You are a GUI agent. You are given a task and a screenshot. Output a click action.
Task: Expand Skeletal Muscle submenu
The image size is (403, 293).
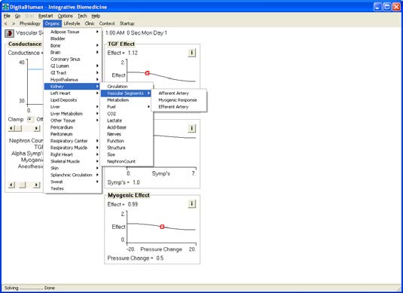[x=73, y=161]
